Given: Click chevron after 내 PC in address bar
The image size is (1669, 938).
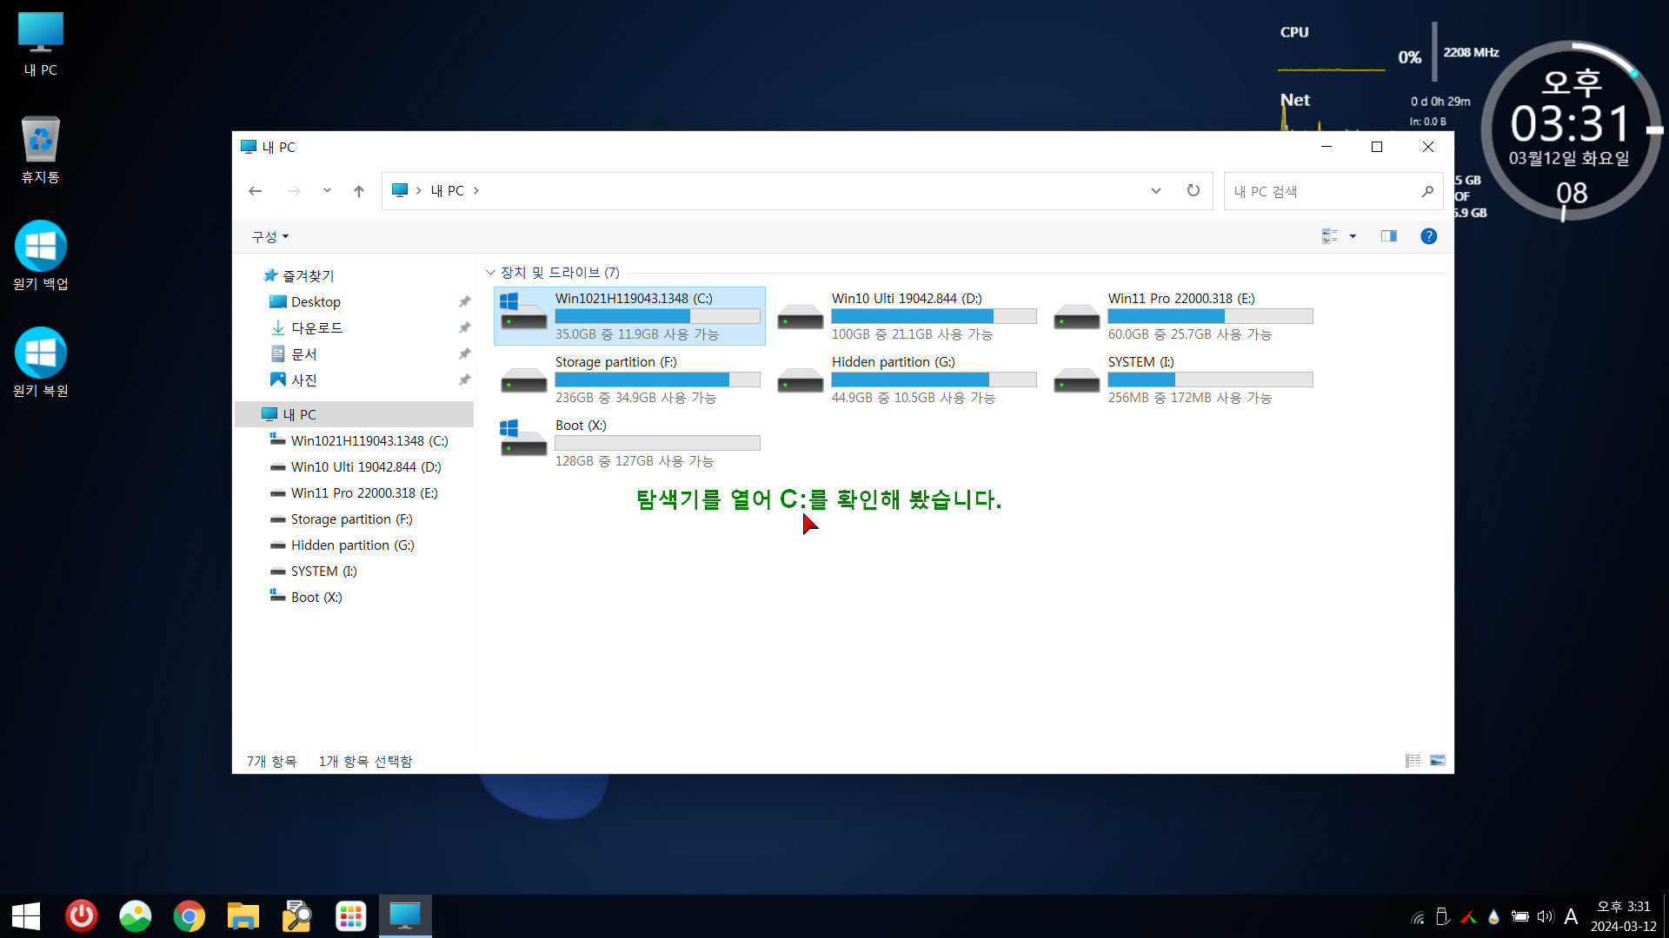Looking at the screenshot, I should pyautogui.click(x=476, y=190).
